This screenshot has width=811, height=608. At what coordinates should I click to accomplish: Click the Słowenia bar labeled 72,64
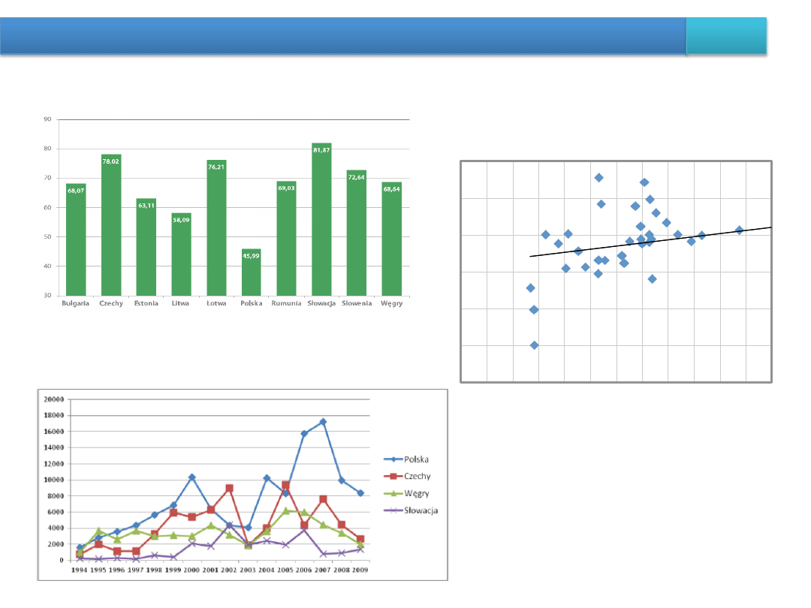coord(357,233)
